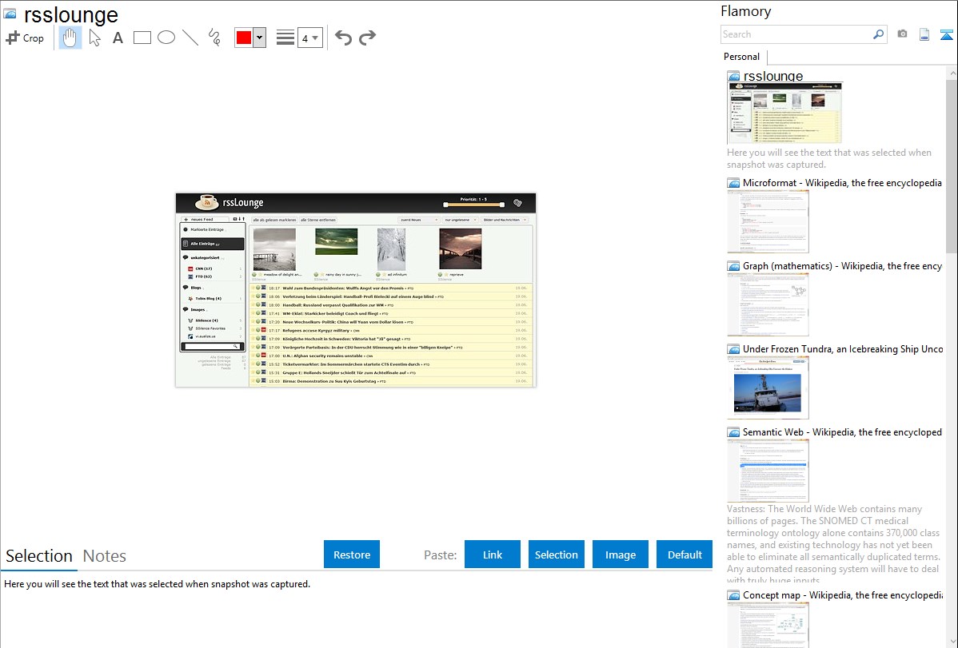Click the rsslounge title icon

(x=10, y=14)
